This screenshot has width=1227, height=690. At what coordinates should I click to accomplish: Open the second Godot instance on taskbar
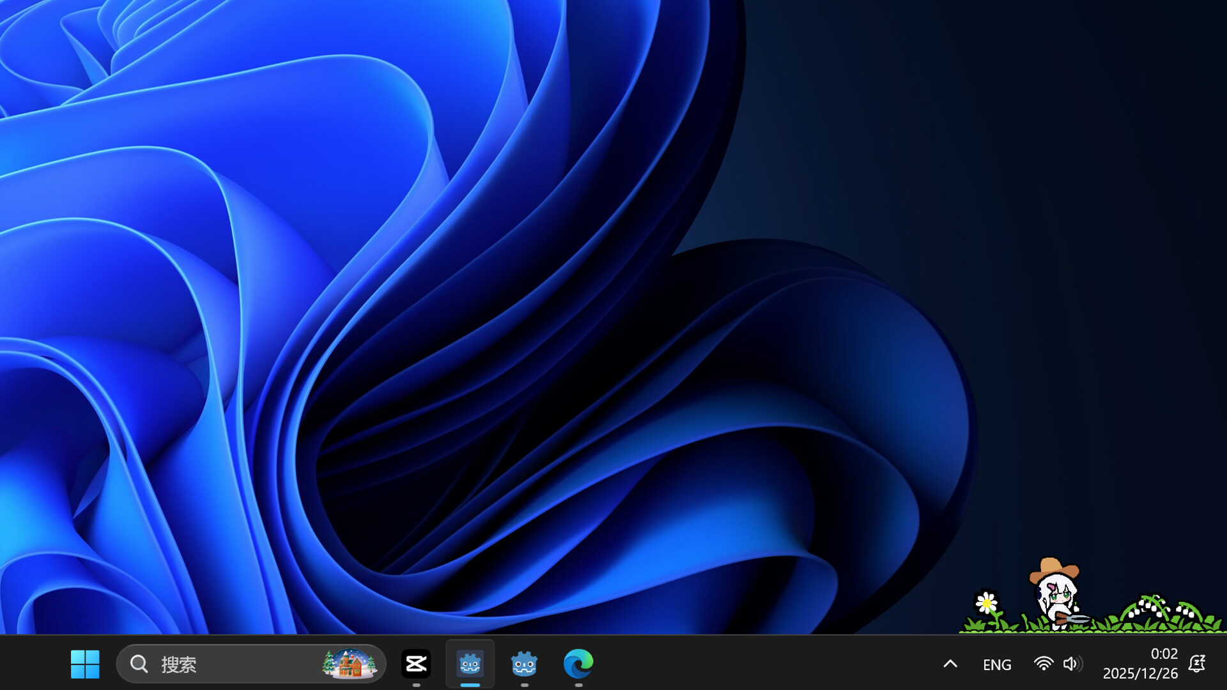[x=524, y=664]
